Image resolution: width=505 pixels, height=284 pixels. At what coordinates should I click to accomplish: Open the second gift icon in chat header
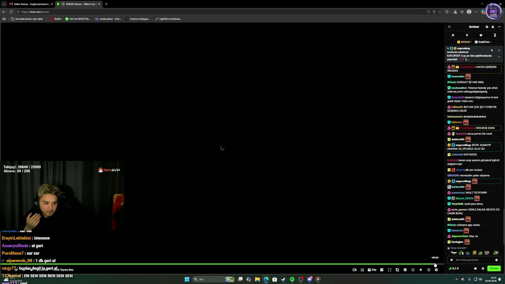click(493, 27)
